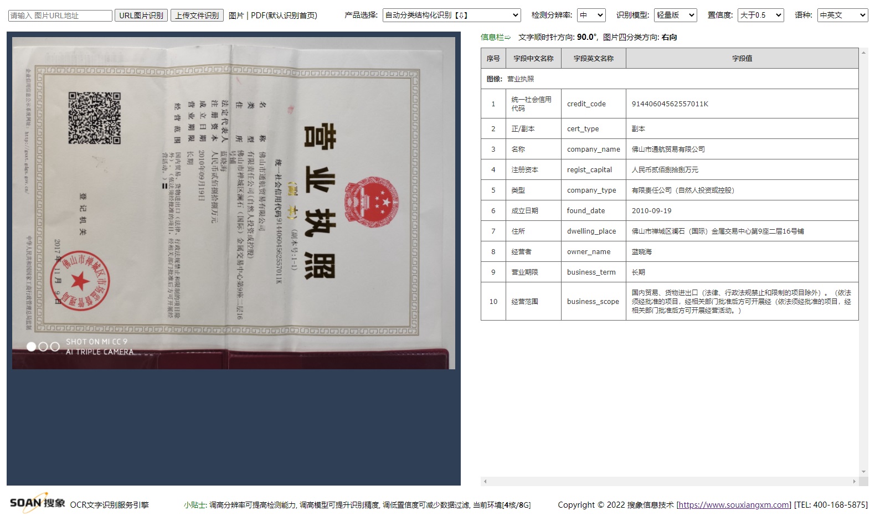Click the 图像: 营业执照 row
Screen dimensions: 875x521
670,79
